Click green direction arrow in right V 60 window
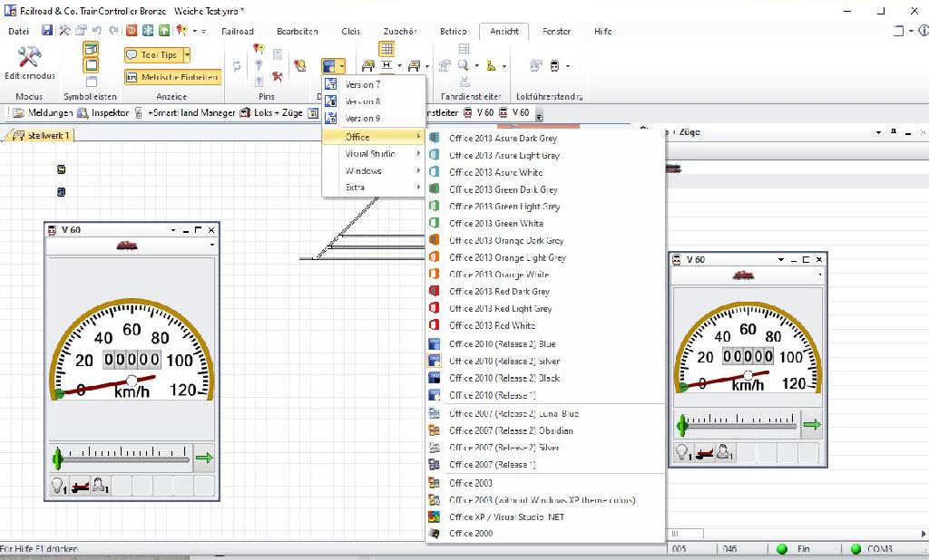The image size is (929, 560). click(811, 424)
